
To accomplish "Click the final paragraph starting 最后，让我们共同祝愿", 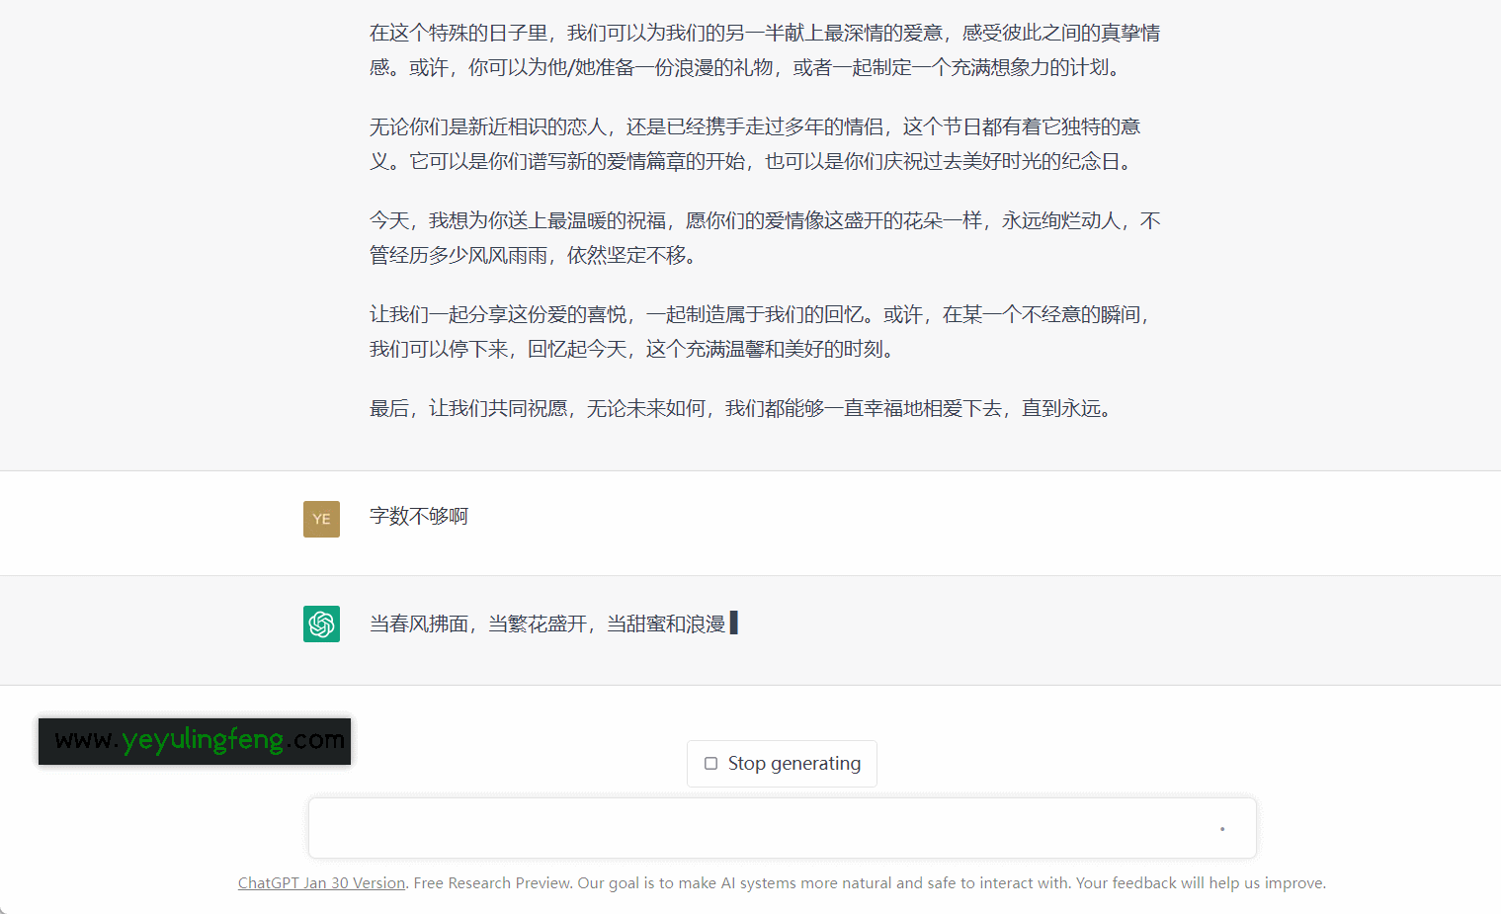I will tap(745, 409).
